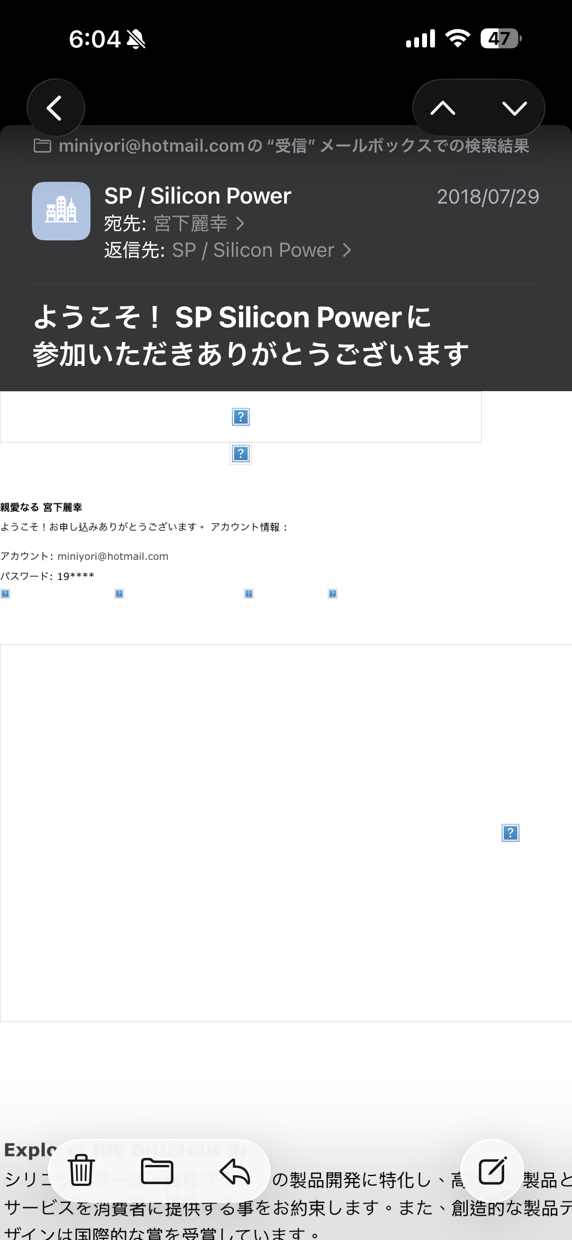The width and height of the screenshot is (572, 1240).
Task: Expand recipient 宮下麗幸 details
Action: (x=198, y=224)
